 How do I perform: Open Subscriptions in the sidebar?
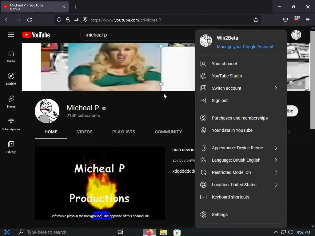pyautogui.click(x=11, y=124)
